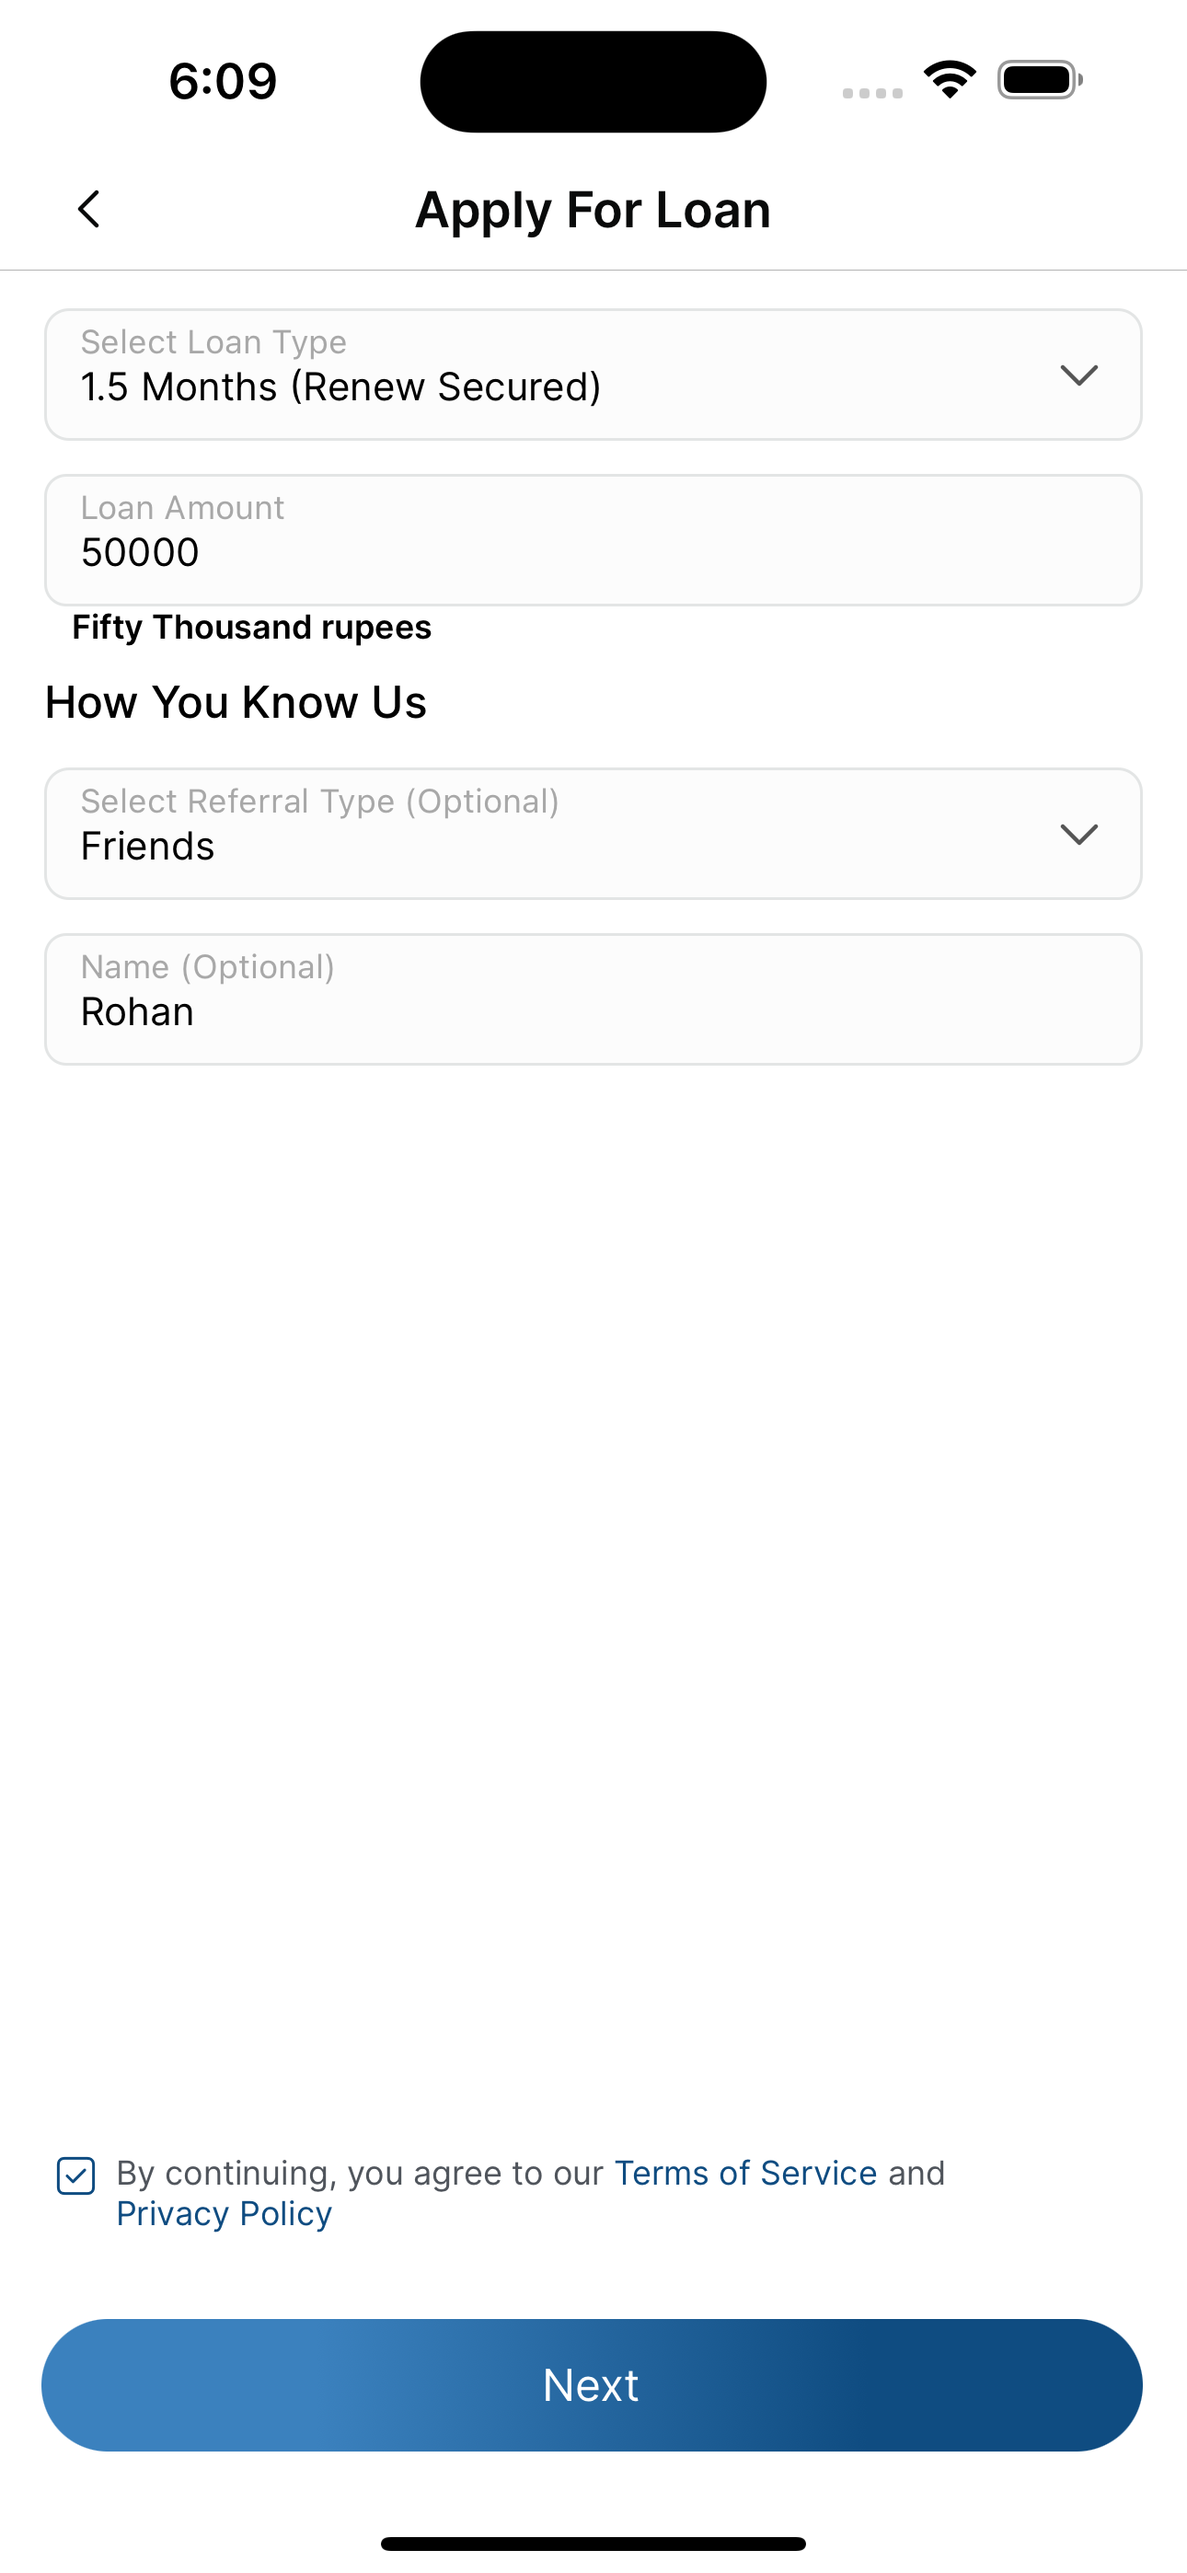The height and width of the screenshot is (2573, 1187).
Task: Expand the Select Loan Type chevron
Action: click(1079, 375)
